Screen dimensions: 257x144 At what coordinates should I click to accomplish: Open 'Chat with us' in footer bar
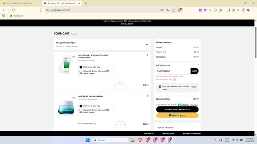point(149,134)
